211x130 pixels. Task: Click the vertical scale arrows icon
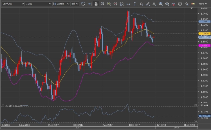point(135,4)
